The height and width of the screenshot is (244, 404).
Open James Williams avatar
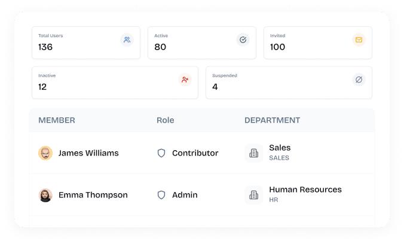[45, 153]
